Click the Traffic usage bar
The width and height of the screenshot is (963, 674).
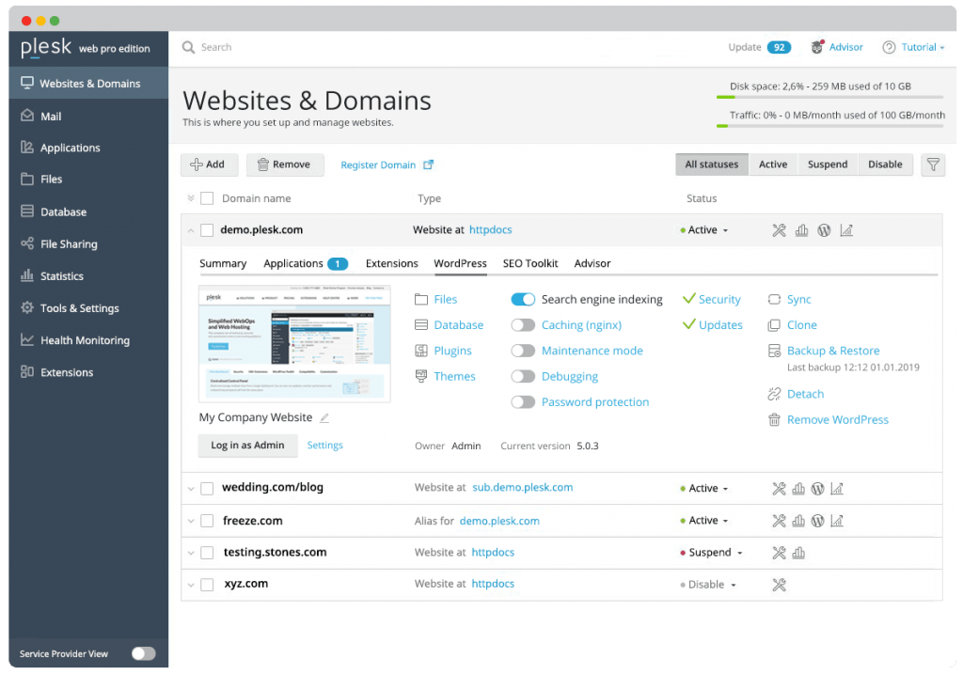coord(829,126)
